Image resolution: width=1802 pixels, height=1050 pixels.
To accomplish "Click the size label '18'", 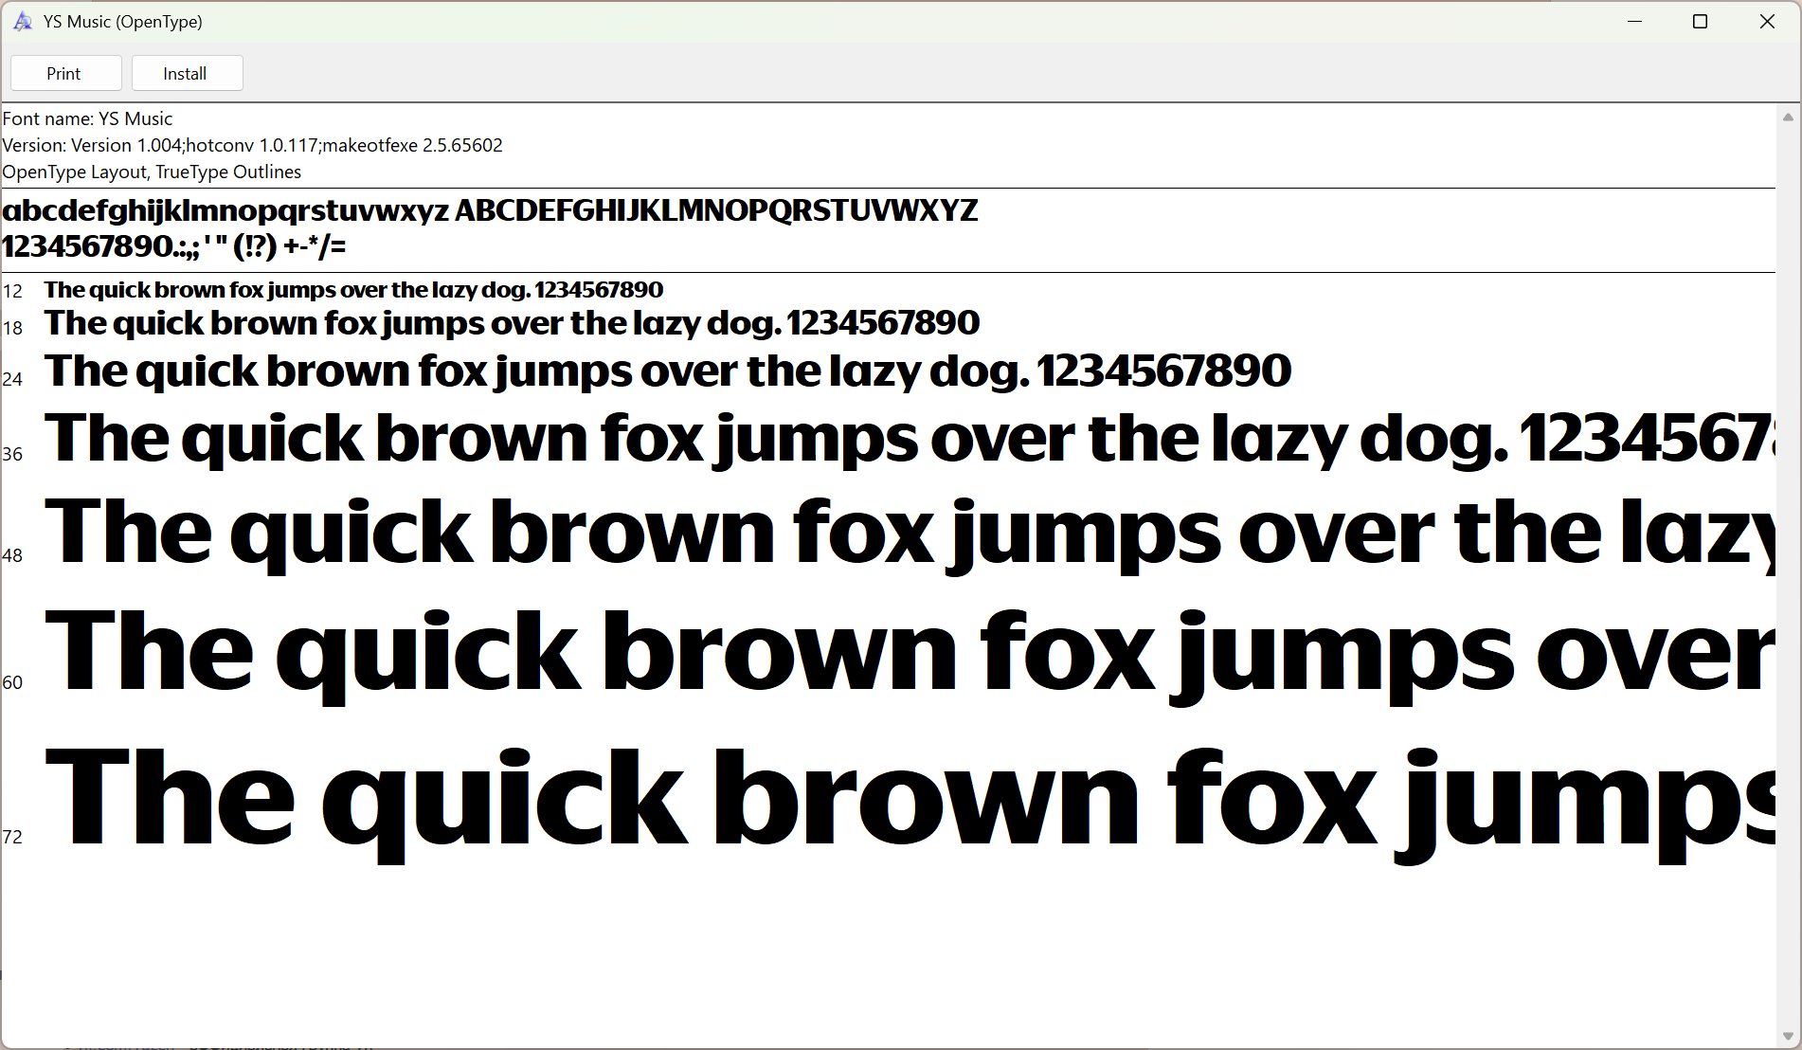I will (12, 328).
